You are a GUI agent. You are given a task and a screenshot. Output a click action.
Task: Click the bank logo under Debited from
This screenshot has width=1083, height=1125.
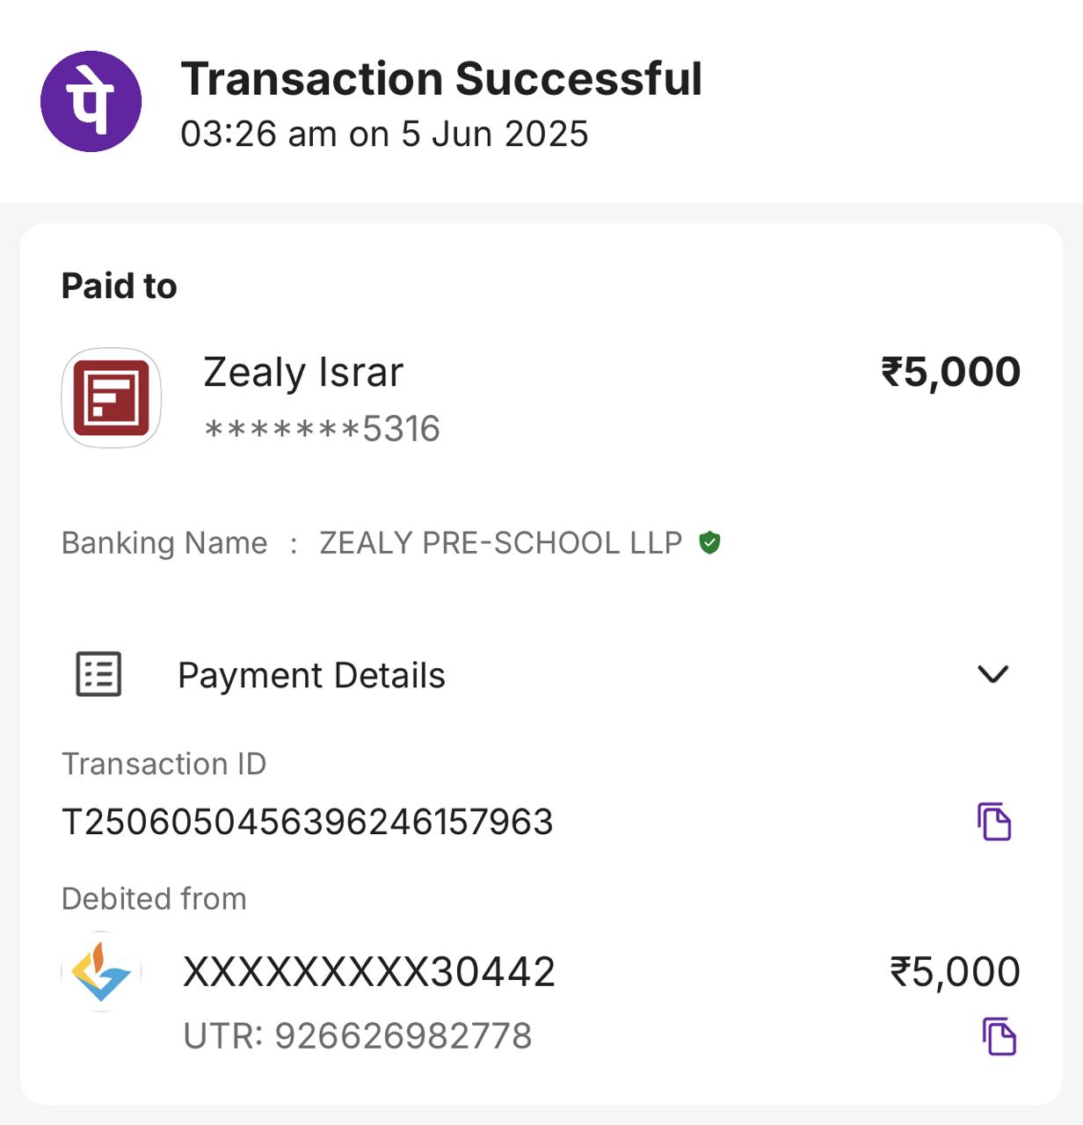101,971
